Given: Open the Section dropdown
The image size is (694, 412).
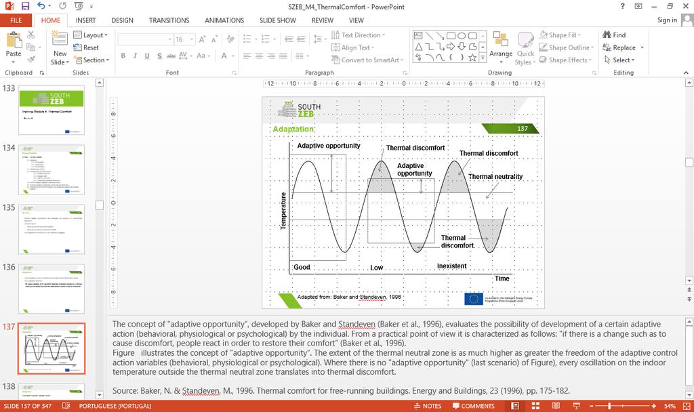Looking at the screenshot, I should 91,60.
